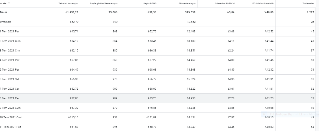The image size is (319, 131).
Task: Select the highlighted 8 Tem 2021 Per row
Action: (158, 98)
